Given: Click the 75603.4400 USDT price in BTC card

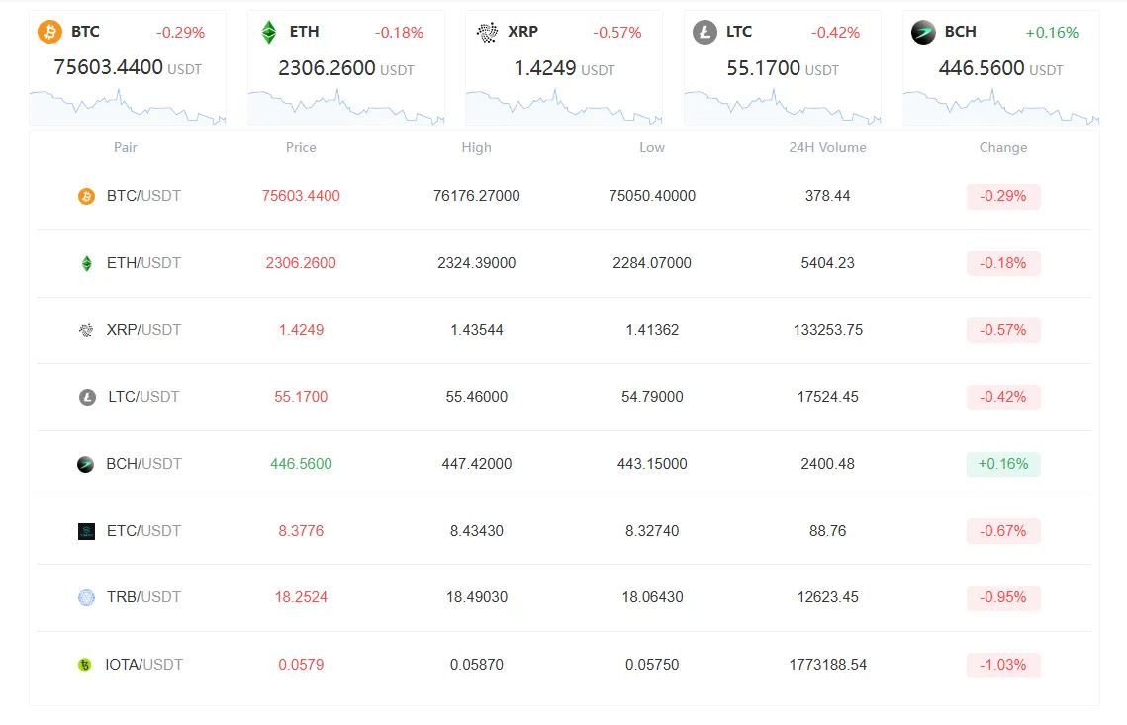Looking at the screenshot, I should click(x=128, y=67).
